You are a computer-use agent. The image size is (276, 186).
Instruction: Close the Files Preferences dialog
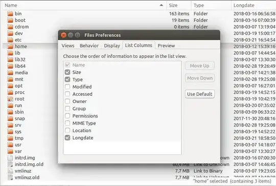(63, 35)
